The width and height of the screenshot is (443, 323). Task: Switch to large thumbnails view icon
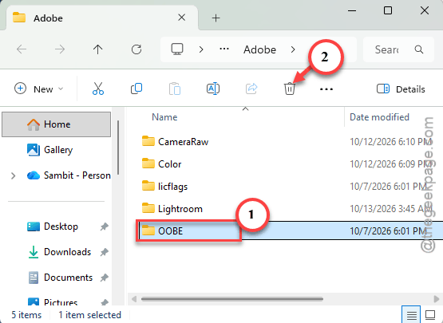click(x=430, y=314)
